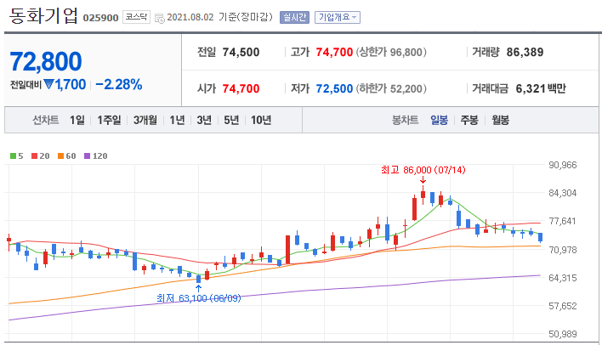Click the 77,641 price axis label
Screen dimensions: 602x345
(x=562, y=221)
